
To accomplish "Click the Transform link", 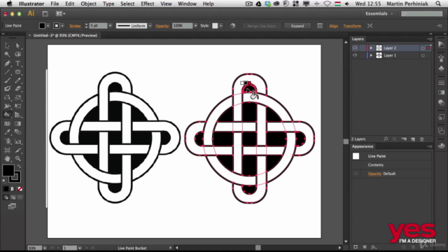I will point(352,26).
